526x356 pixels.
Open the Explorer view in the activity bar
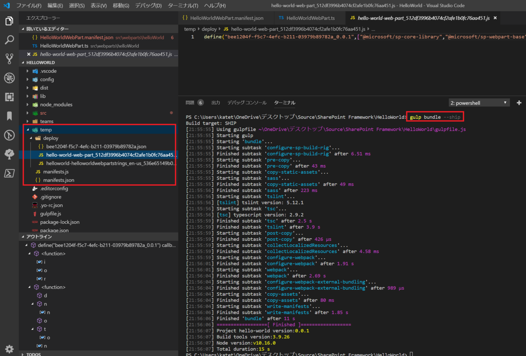click(x=9, y=21)
